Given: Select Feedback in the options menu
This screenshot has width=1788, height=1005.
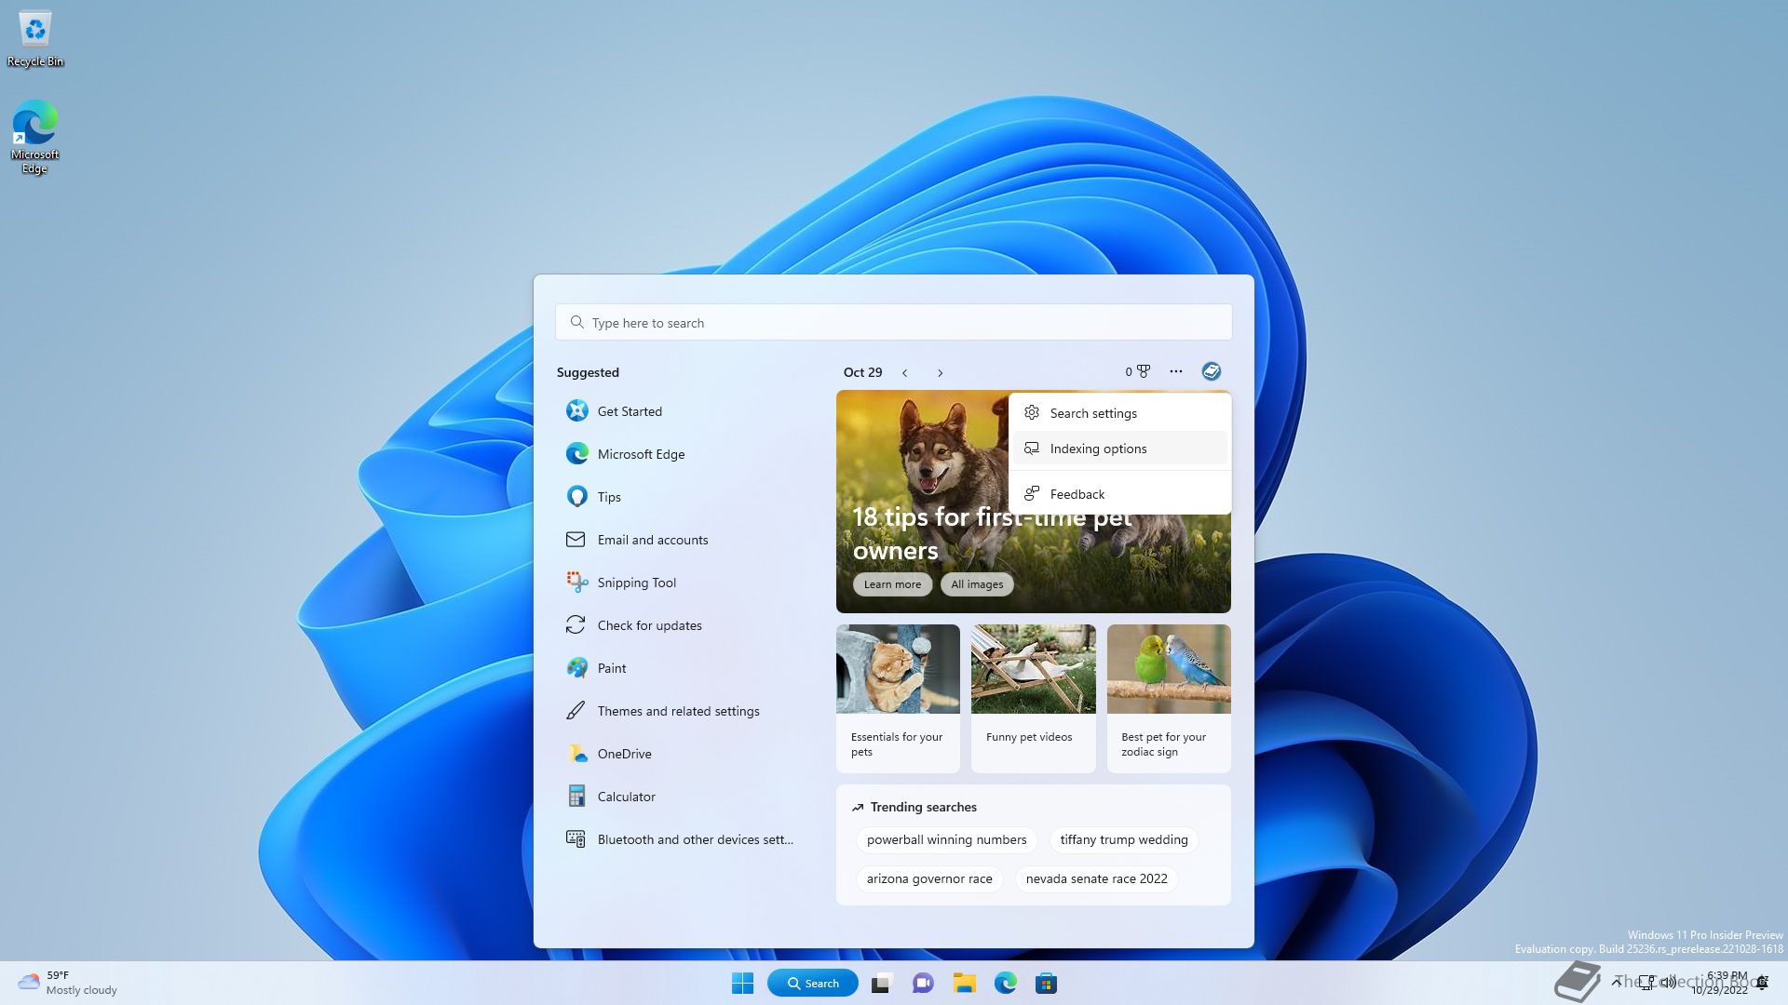Looking at the screenshot, I should point(1077,494).
